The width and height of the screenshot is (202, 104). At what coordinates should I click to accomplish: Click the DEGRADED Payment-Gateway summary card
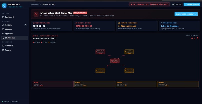click(x=95, y=84)
